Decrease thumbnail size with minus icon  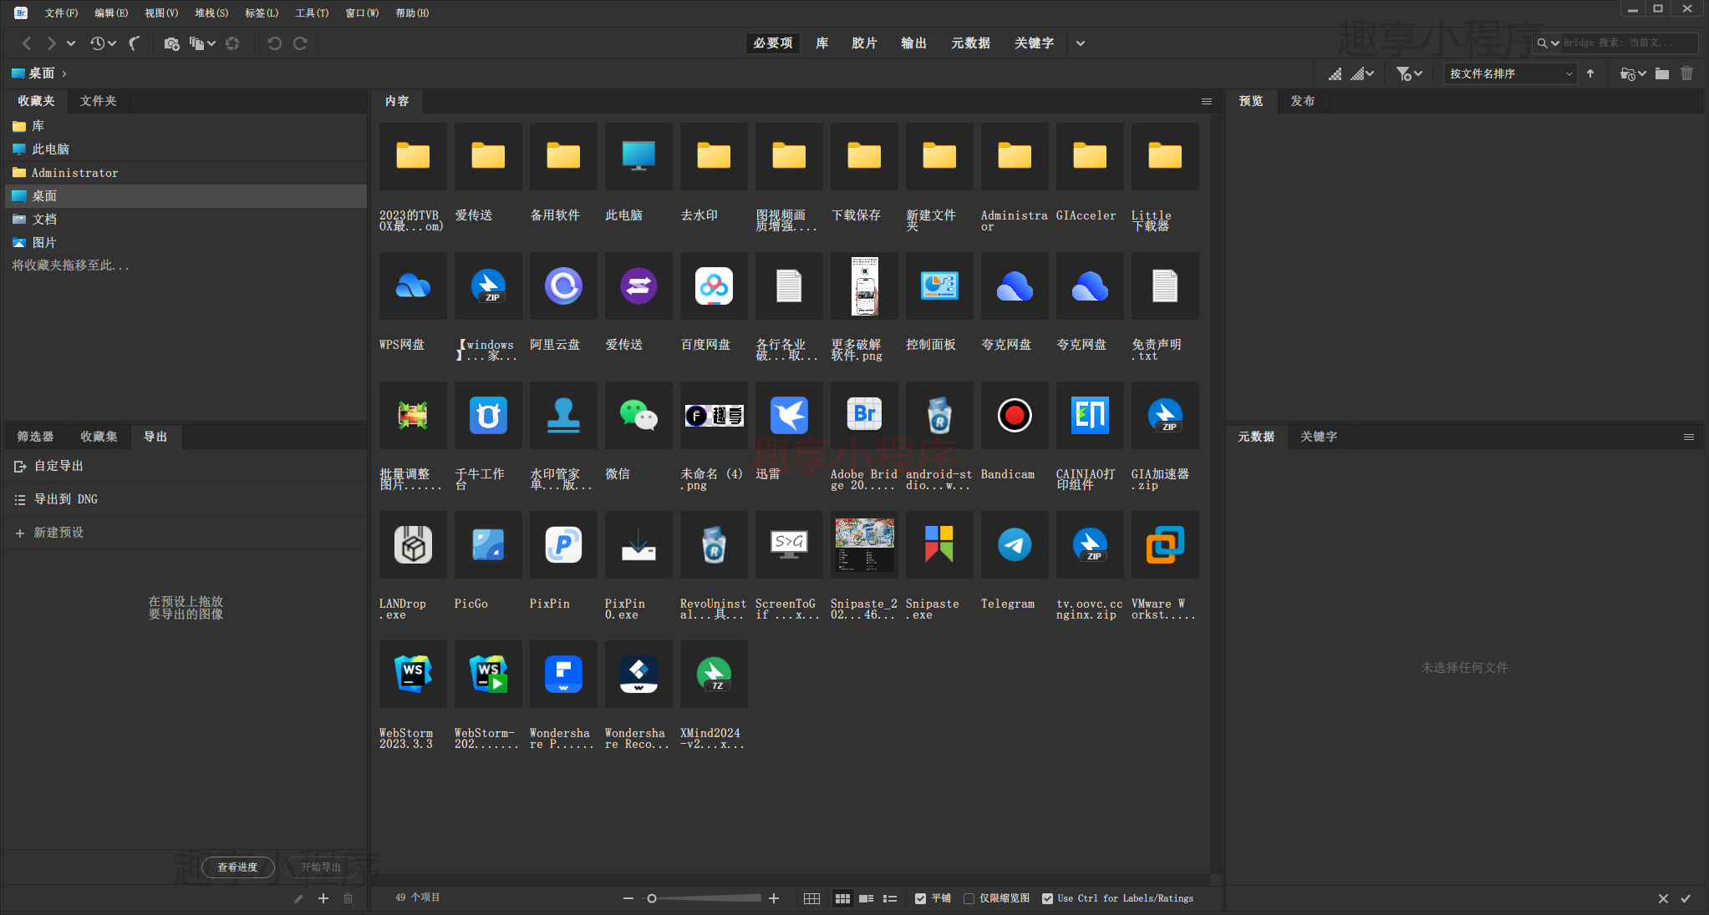[628, 898]
